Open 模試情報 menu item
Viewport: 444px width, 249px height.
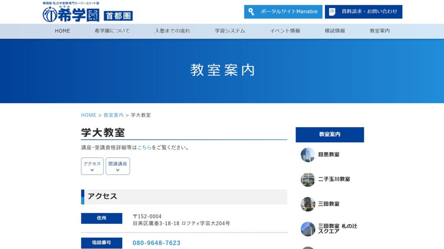[x=335, y=31]
